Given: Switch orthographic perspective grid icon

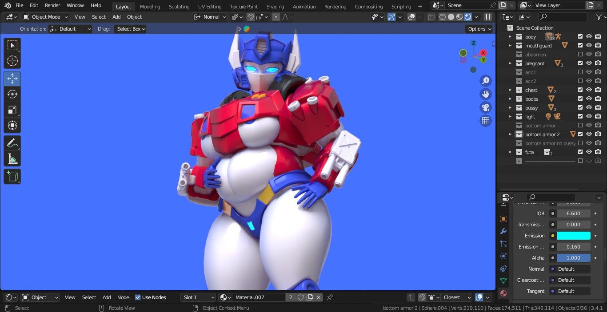Looking at the screenshot, I should [486, 121].
